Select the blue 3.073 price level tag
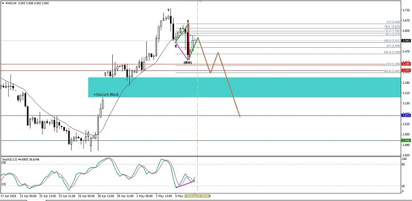 tap(406, 115)
